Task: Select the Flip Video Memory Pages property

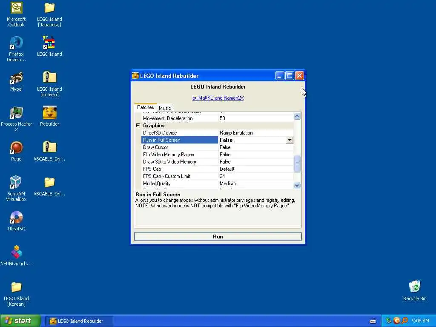Action: click(x=217, y=154)
